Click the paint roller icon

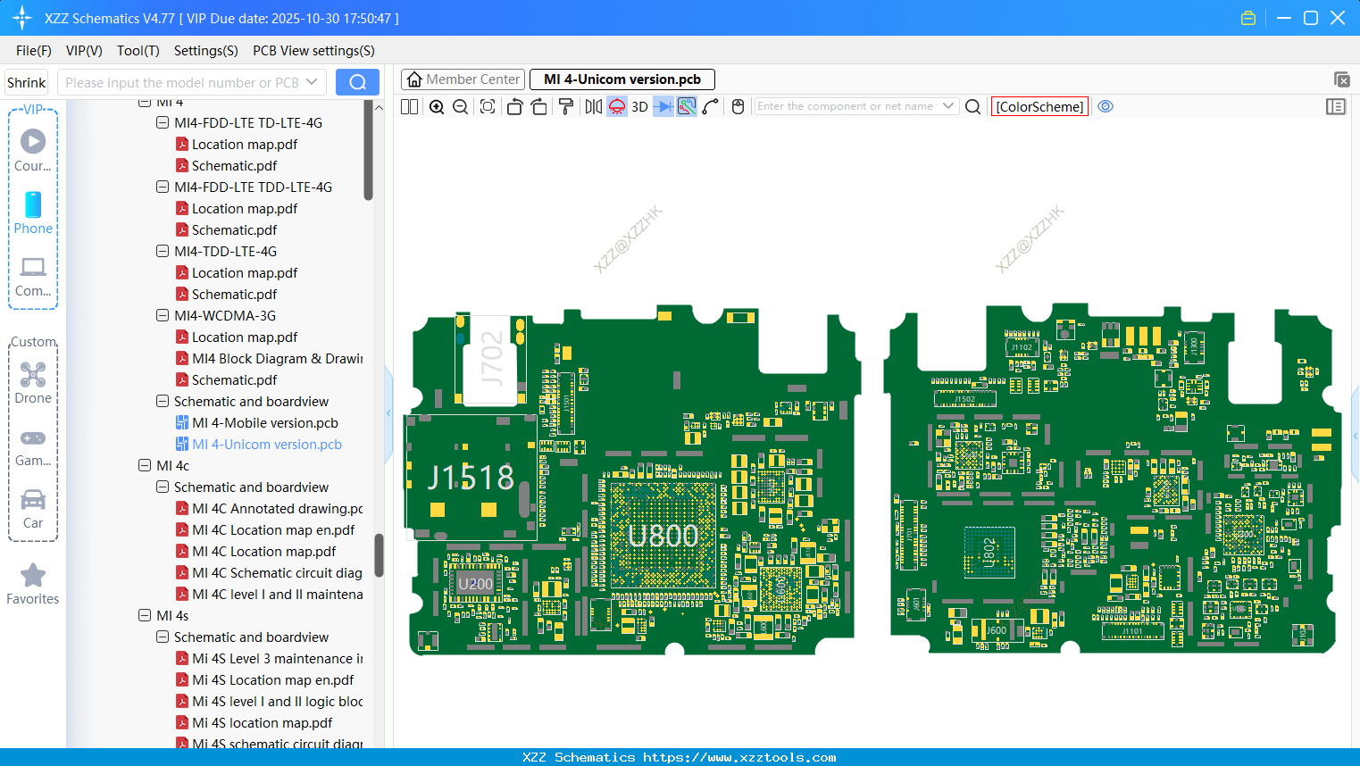pyautogui.click(x=566, y=107)
